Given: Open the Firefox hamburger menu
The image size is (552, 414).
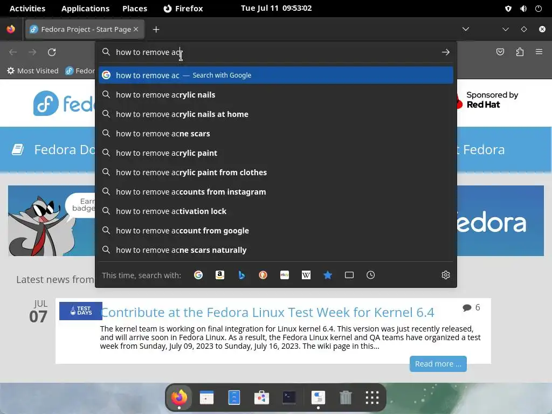Looking at the screenshot, I should click(539, 52).
